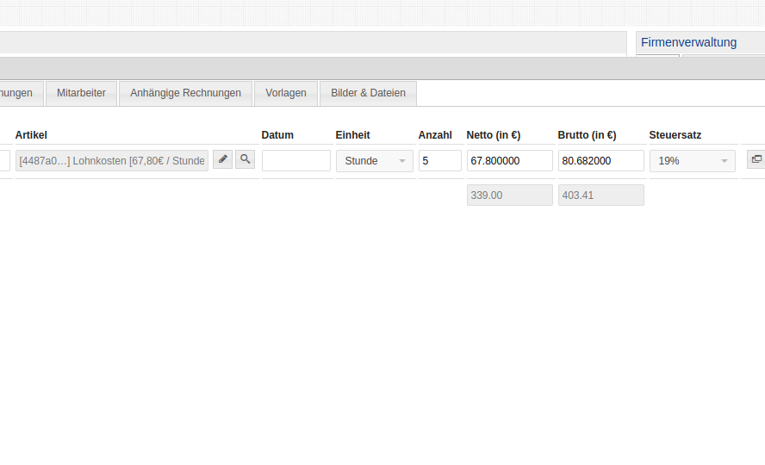
Task: Click the window icon right of Steuersatz
Action: coord(756,159)
